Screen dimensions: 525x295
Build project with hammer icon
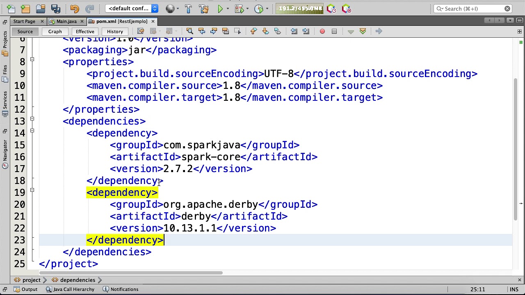coord(188,9)
